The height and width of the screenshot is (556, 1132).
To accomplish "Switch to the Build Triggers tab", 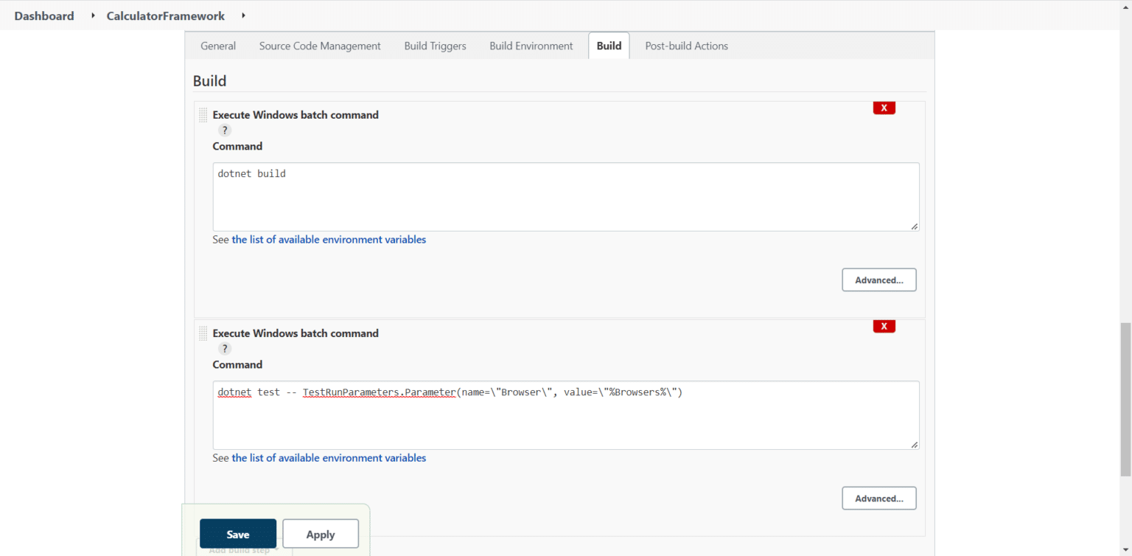I will click(x=435, y=46).
